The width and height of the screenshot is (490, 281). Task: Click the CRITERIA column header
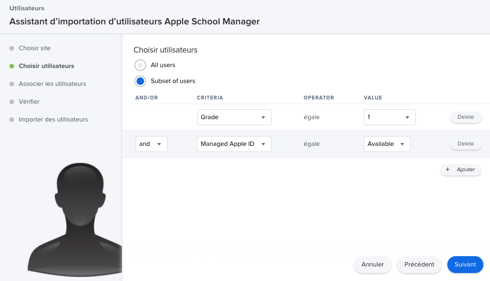210,98
